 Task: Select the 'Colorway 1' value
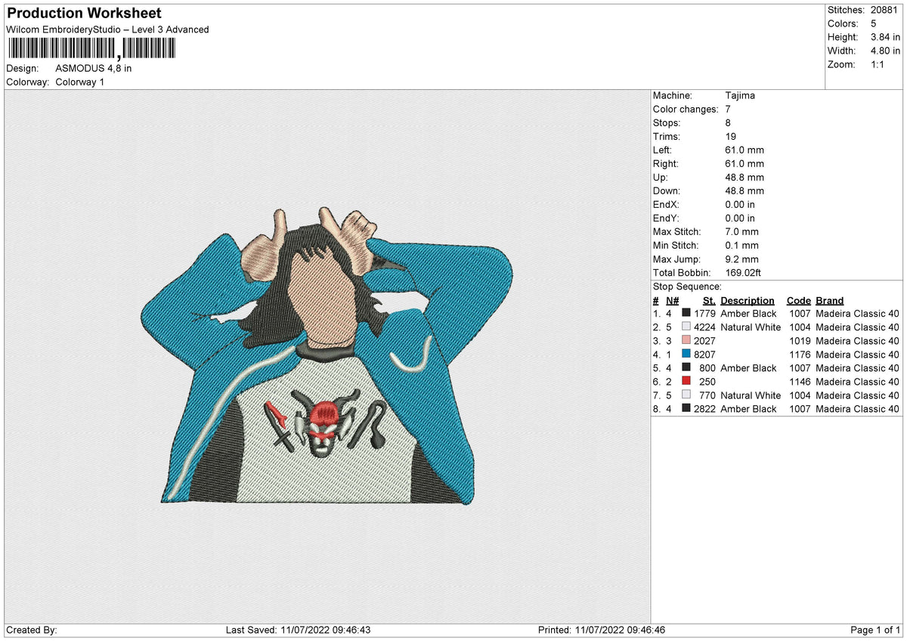pos(80,82)
